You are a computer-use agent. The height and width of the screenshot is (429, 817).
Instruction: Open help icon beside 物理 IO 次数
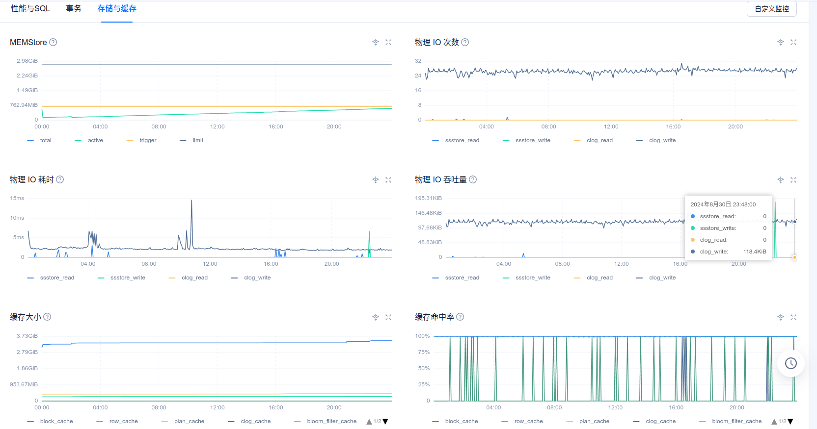[x=465, y=42]
